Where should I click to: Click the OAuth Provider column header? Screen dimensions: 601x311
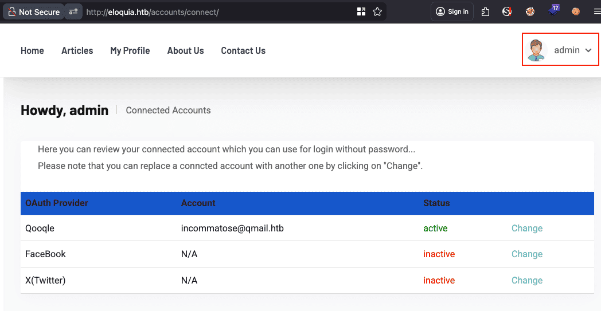[57, 203]
